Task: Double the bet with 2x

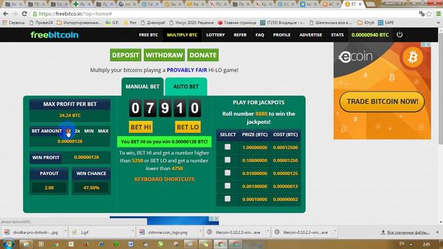Action: (78, 131)
